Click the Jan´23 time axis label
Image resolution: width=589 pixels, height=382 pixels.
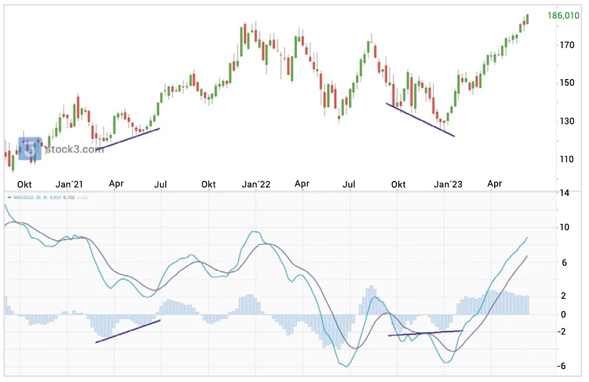point(448,184)
